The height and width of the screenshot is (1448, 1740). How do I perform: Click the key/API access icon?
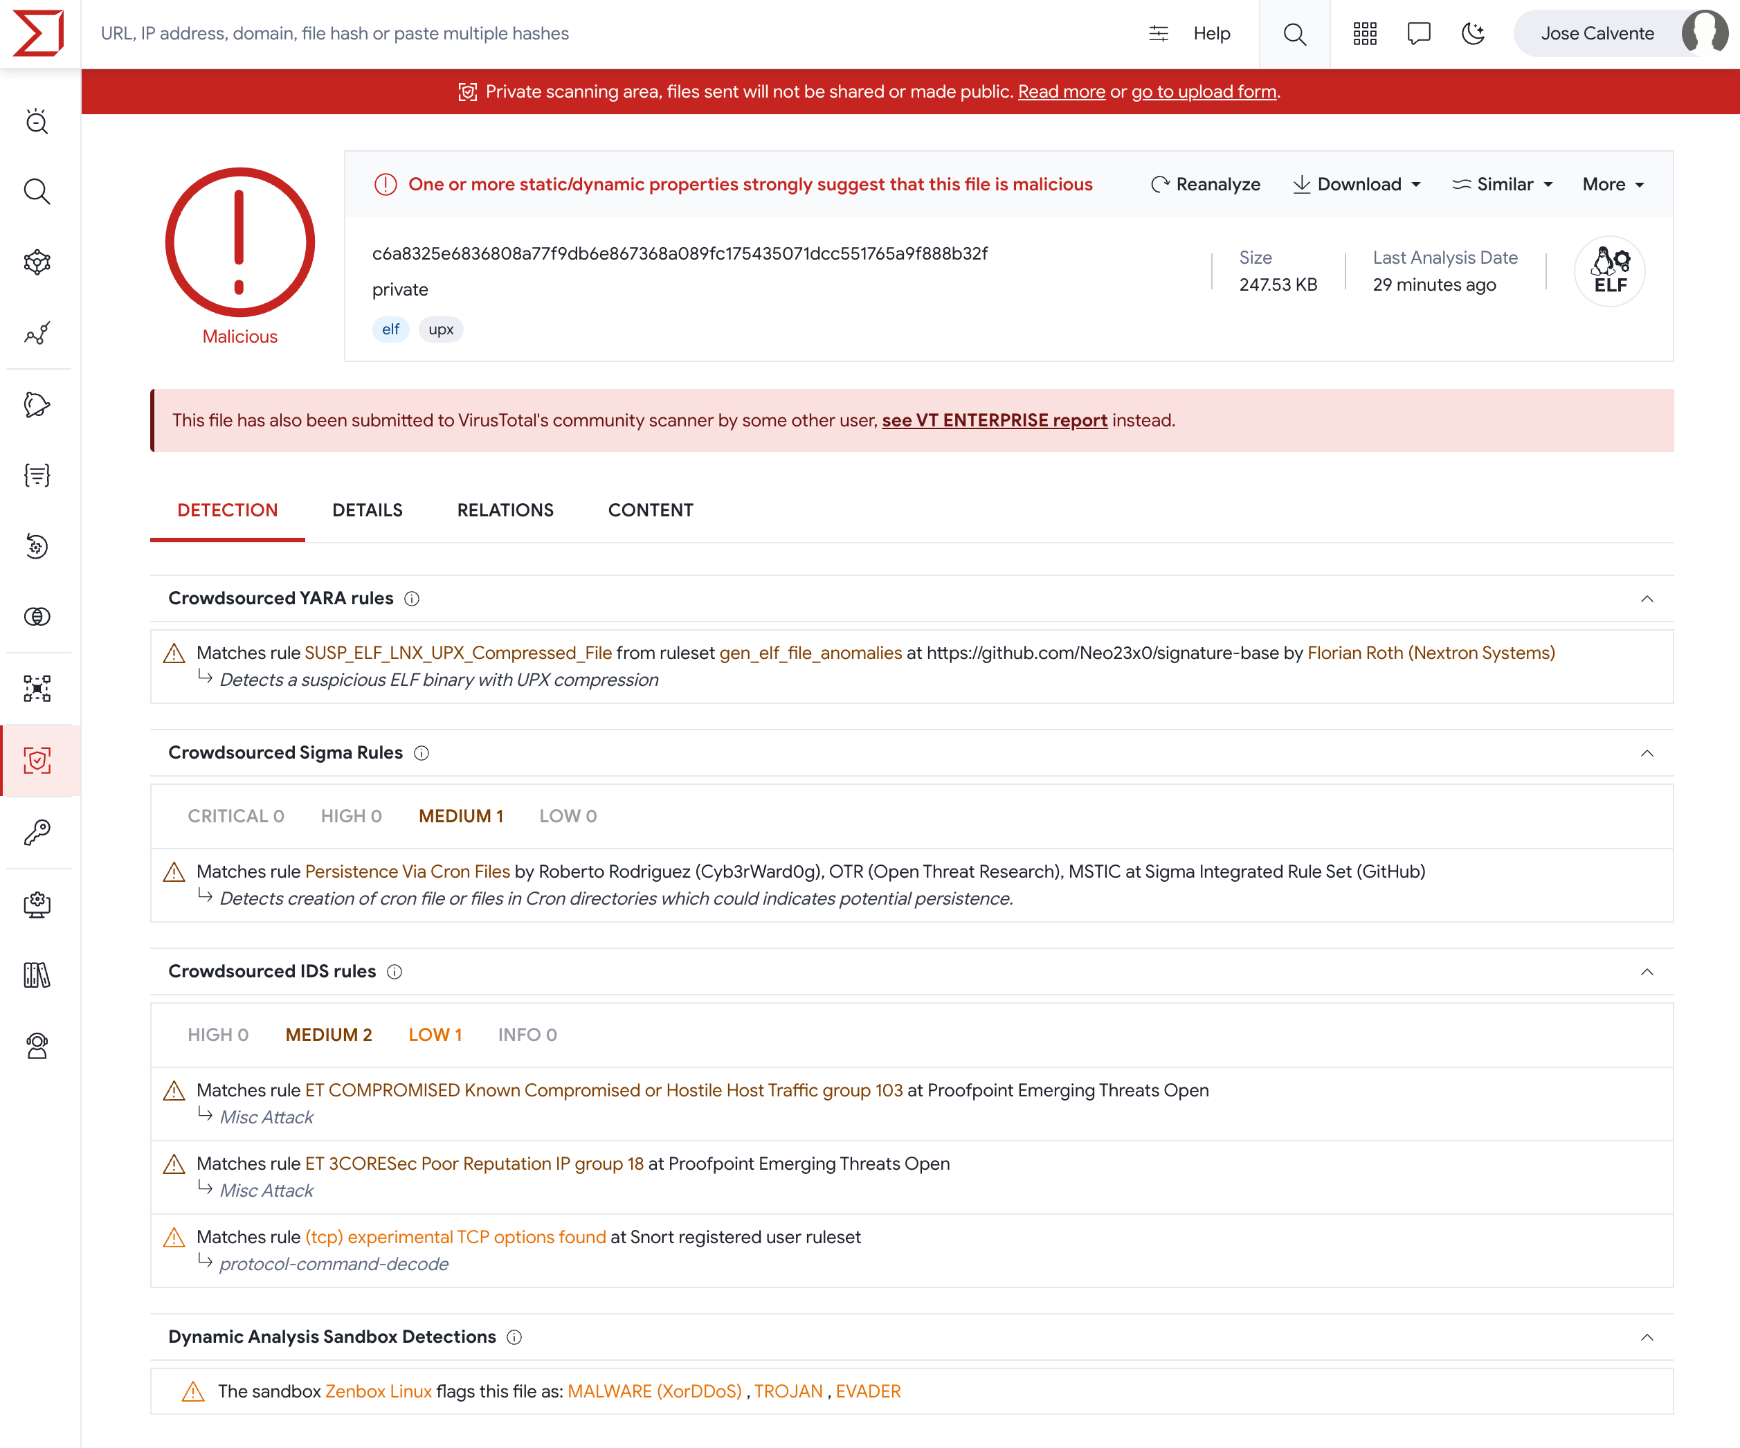click(x=37, y=829)
